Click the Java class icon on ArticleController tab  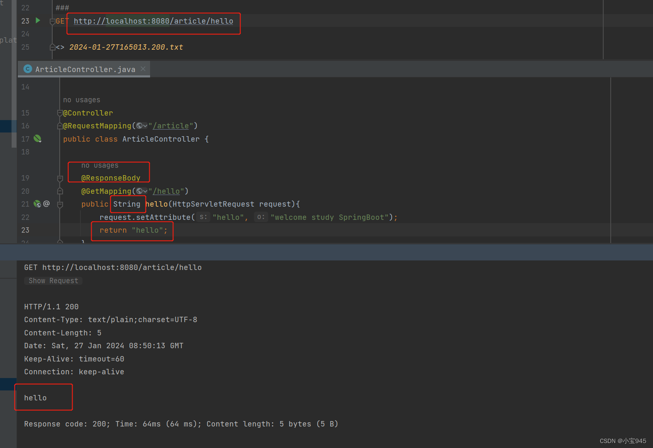(x=28, y=69)
